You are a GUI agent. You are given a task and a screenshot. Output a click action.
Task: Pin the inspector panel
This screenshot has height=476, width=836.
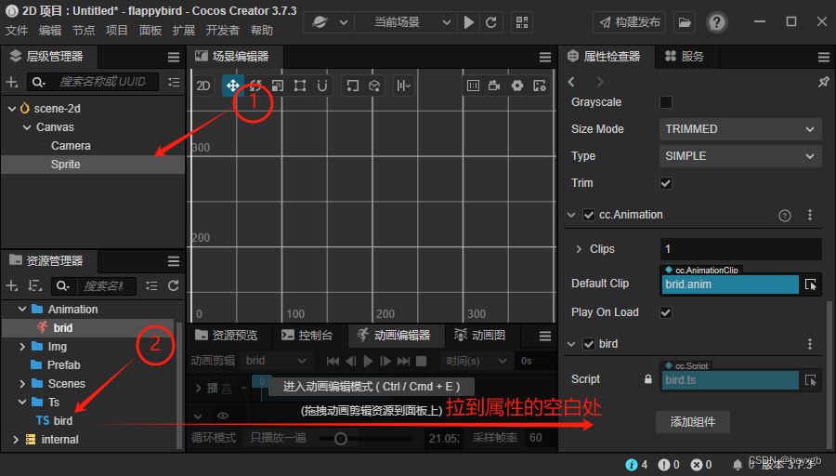(x=823, y=82)
